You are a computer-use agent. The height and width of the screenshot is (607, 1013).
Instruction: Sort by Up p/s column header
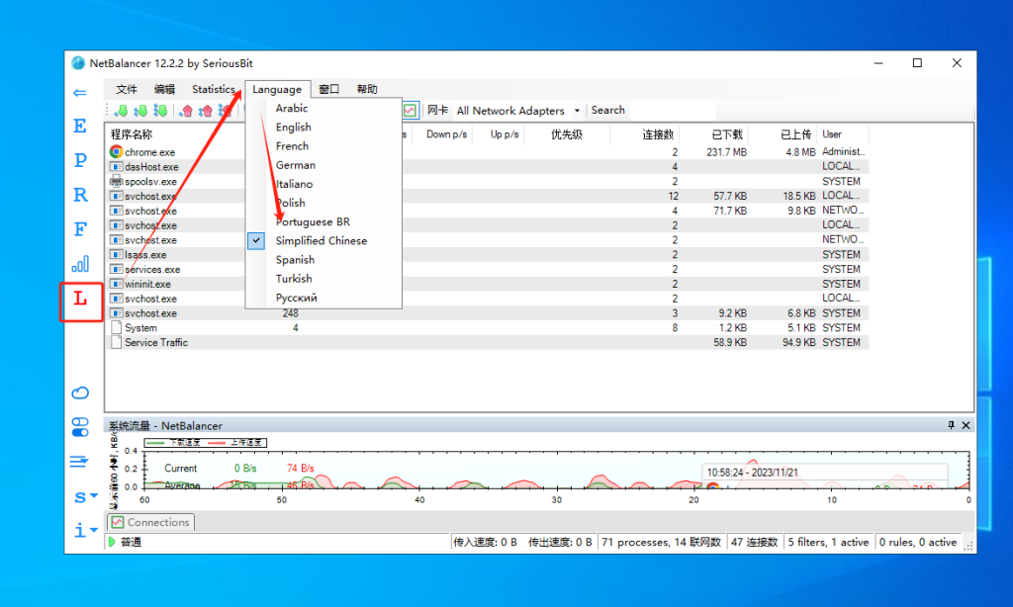tap(505, 134)
